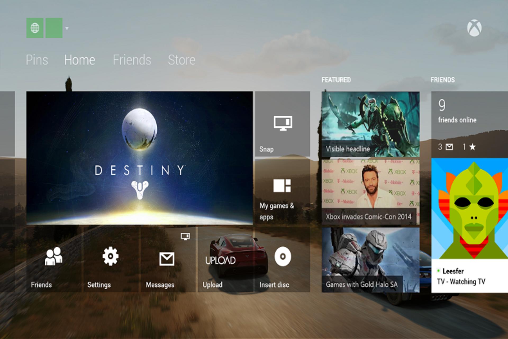Screen dimensions: 508x339
Task: Click the snap indicator on Messages tile
Action: (185, 236)
